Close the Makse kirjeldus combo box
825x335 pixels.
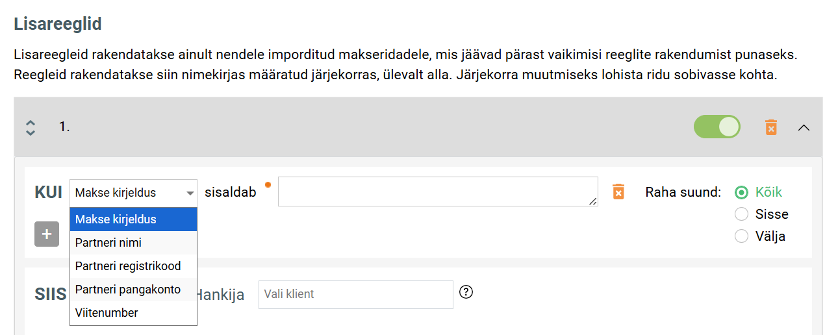133,193
